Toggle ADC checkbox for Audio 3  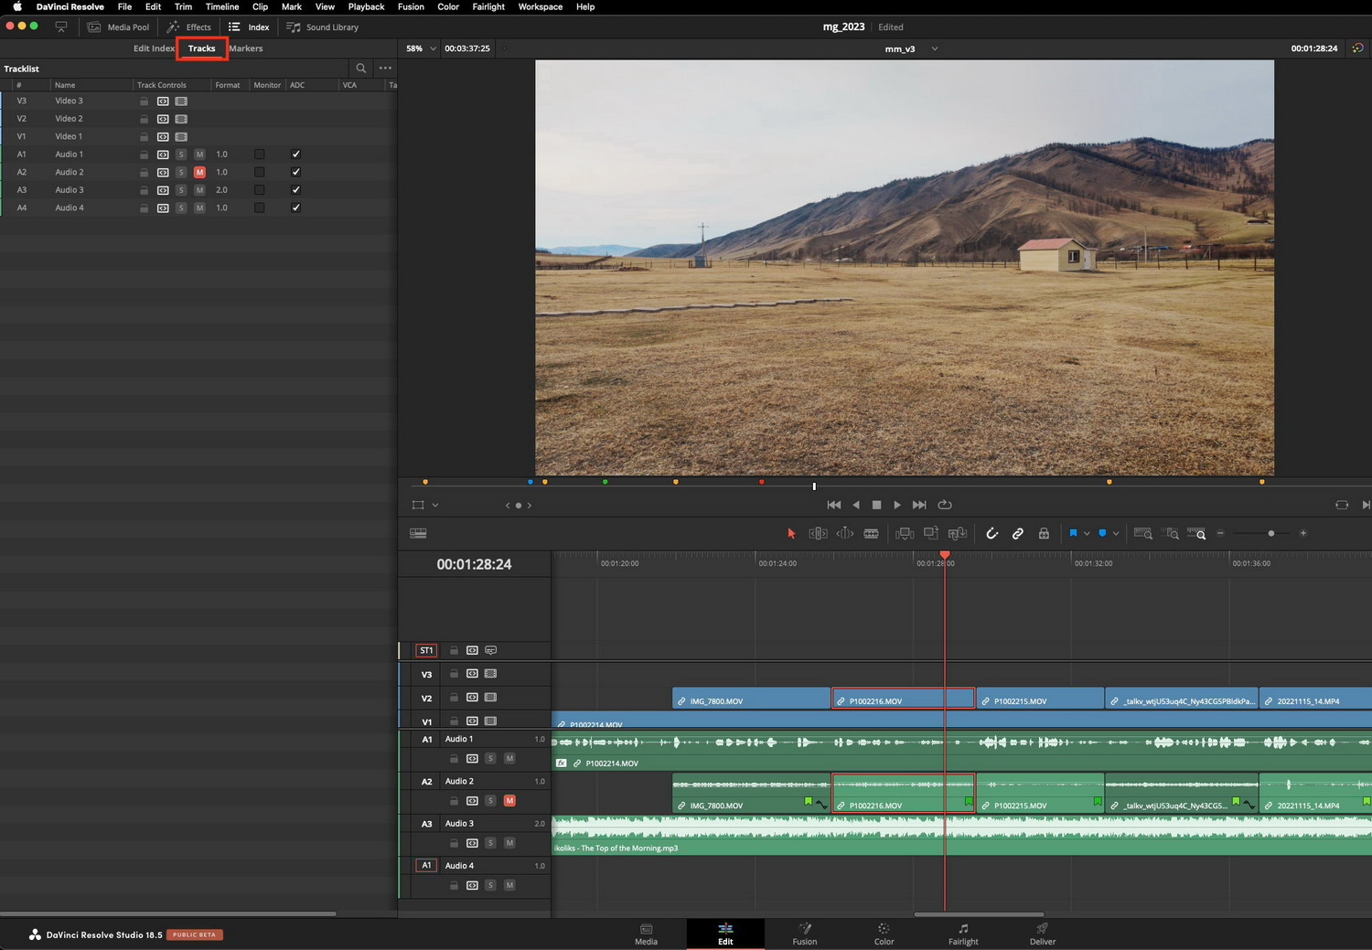295,190
